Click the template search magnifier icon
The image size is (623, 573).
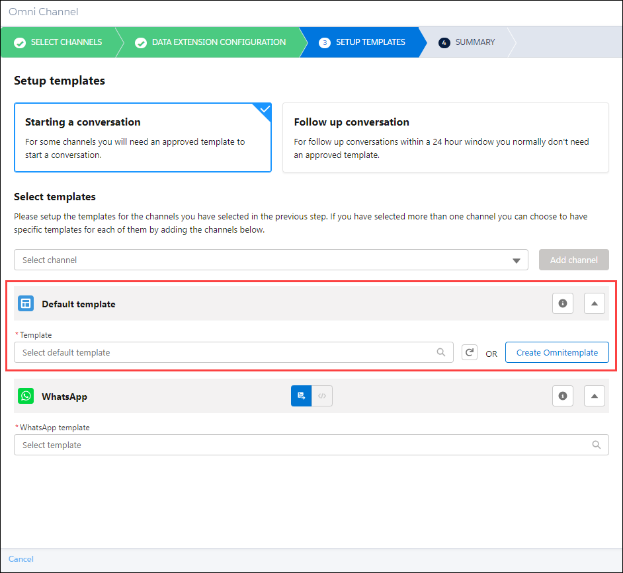[441, 352]
